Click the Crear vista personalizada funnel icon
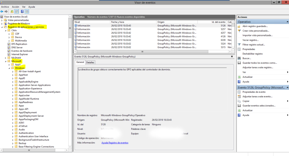This screenshot has width=289, height=156. click(x=239, y=31)
